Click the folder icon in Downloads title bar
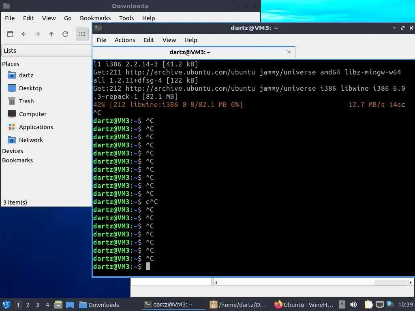This screenshot has width=415, height=311. 6,6
